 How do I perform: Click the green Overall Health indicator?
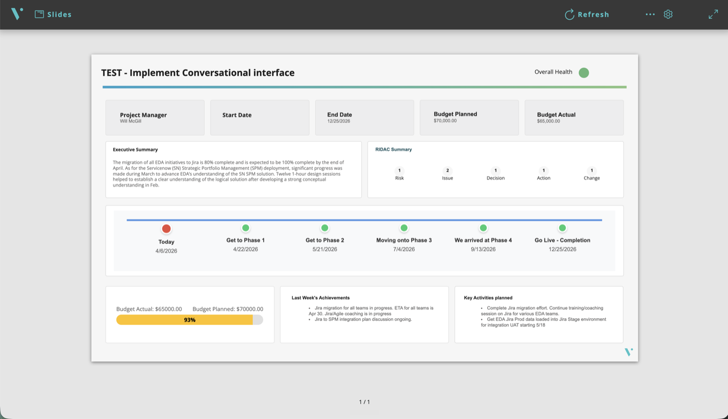click(x=584, y=73)
